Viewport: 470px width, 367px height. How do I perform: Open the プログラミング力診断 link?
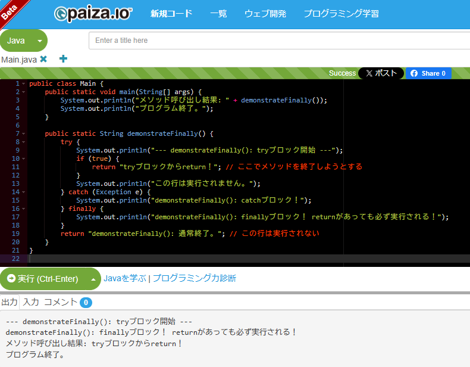194,278
